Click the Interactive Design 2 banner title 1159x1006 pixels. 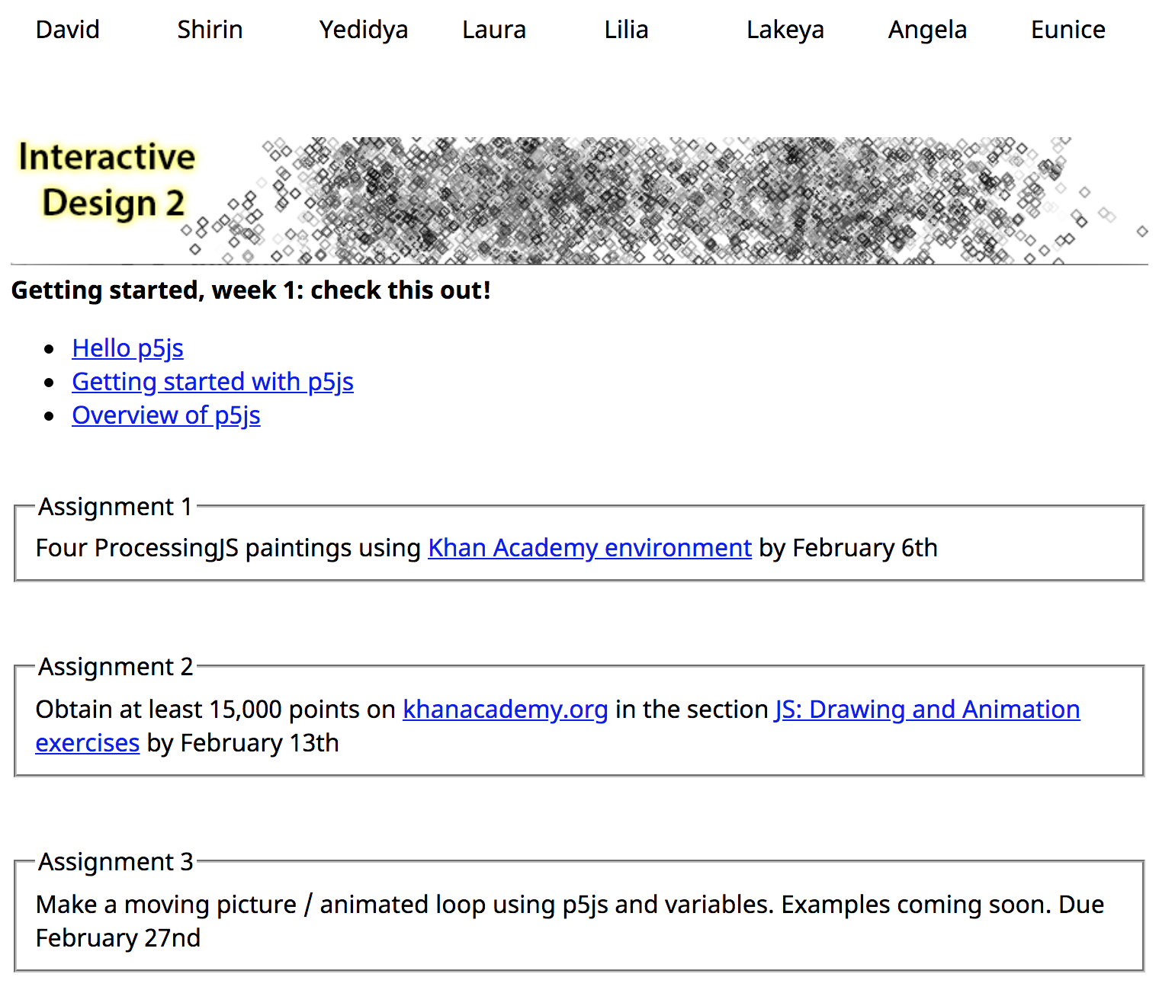107,180
